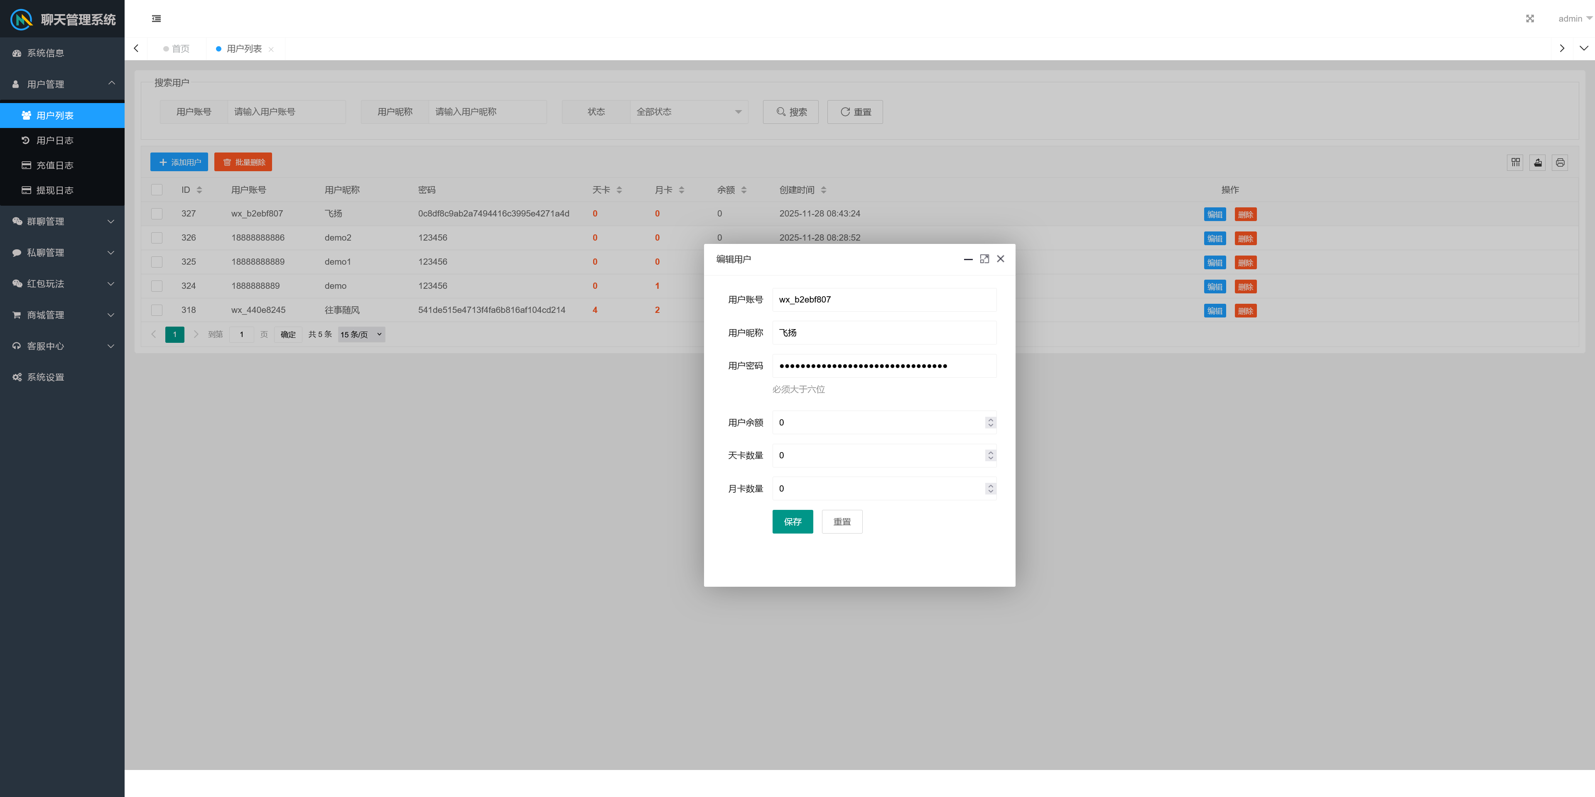Increase 用户余额 with stepper arrow

990,419
